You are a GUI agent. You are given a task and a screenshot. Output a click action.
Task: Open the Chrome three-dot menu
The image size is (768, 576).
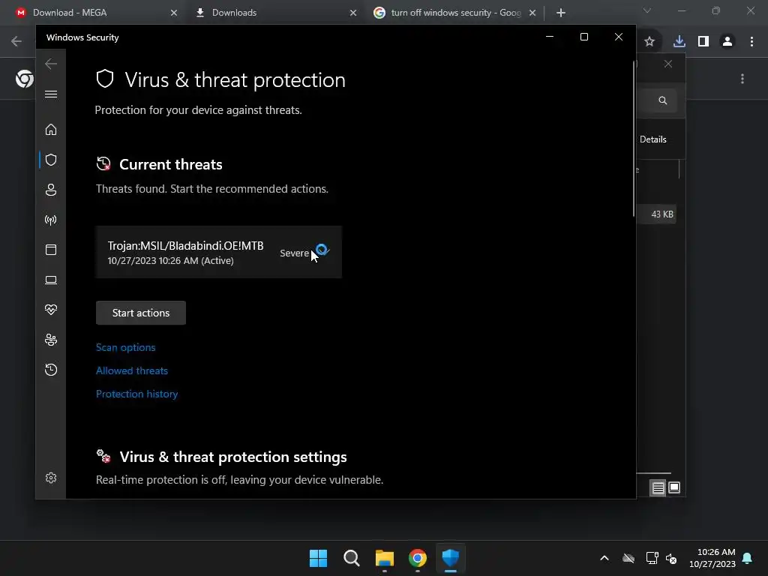click(751, 42)
